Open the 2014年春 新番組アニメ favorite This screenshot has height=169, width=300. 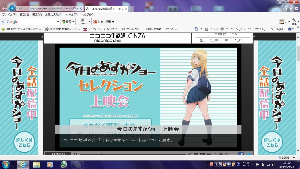tap(62, 29)
